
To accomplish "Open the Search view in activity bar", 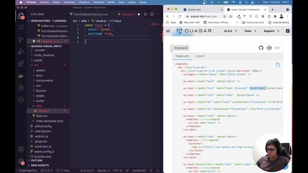I will pyautogui.click(x=21, y=27).
